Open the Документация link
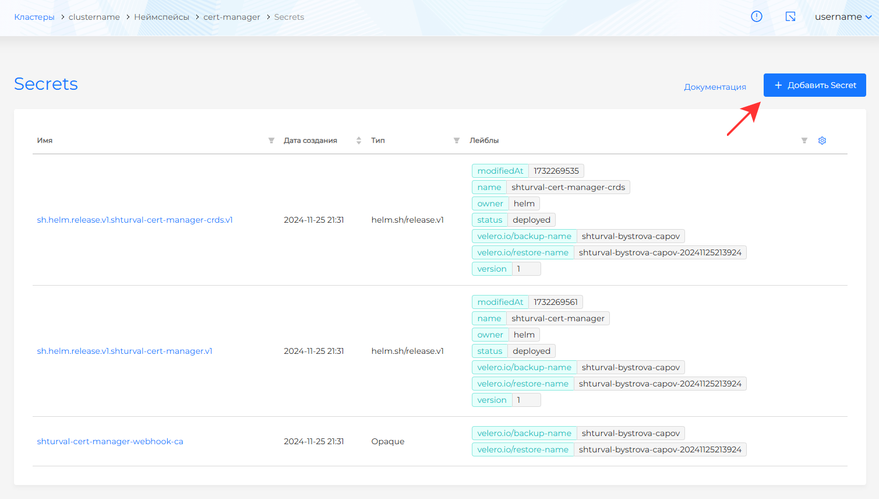879x499 pixels. 715,87
